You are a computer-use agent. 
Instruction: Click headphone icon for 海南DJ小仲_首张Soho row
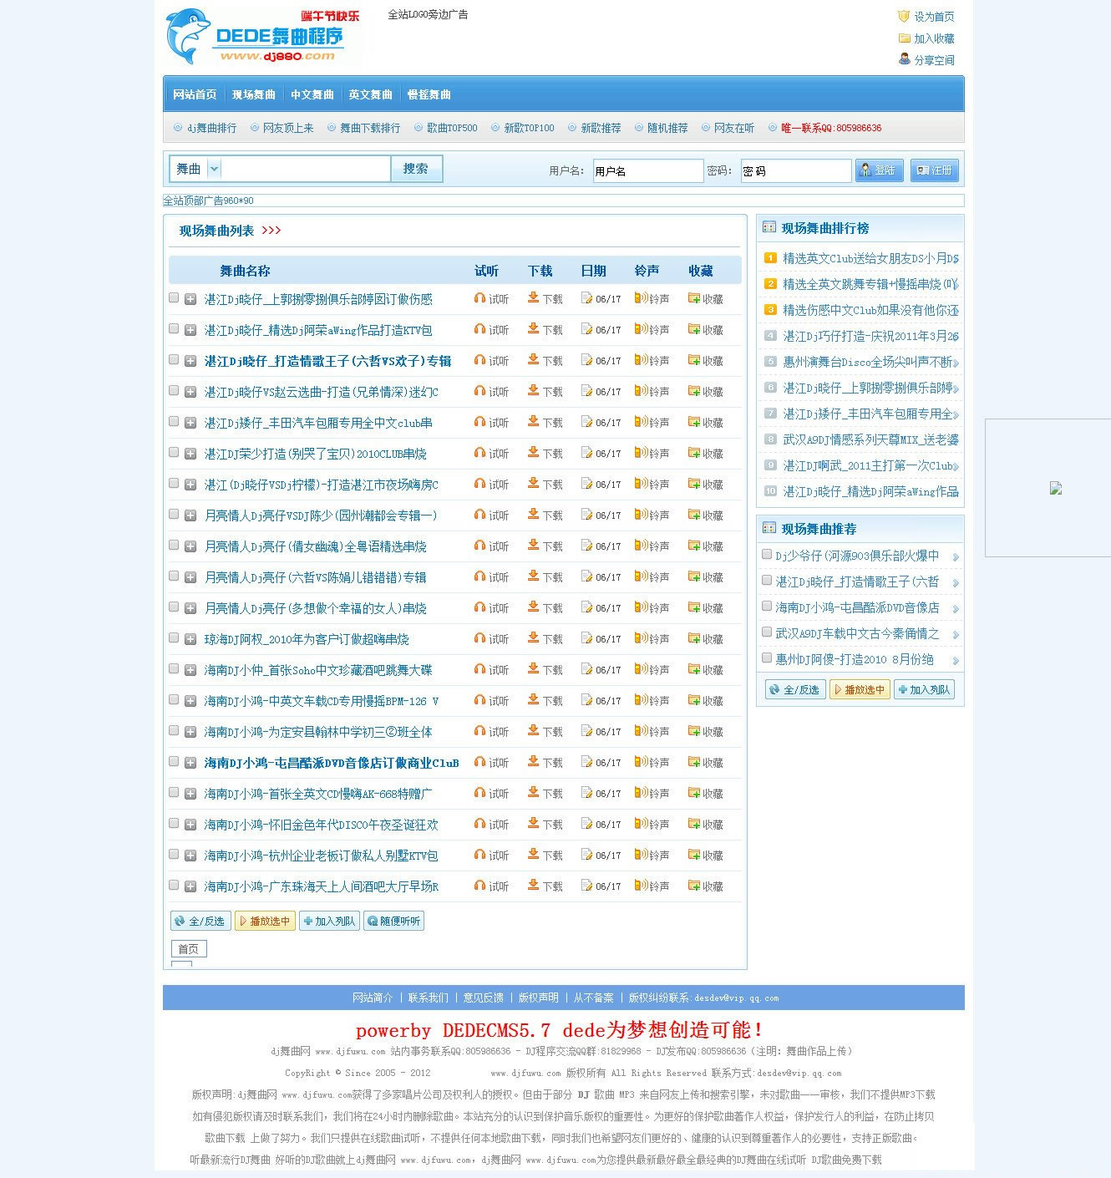(x=479, y=669)
